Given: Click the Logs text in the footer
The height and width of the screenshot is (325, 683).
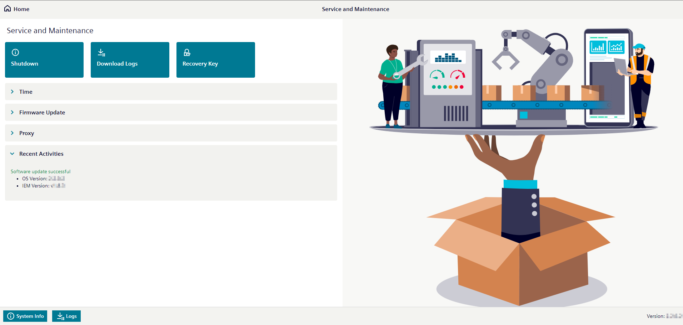Looking at the screenshot, I should pos(71,316).
